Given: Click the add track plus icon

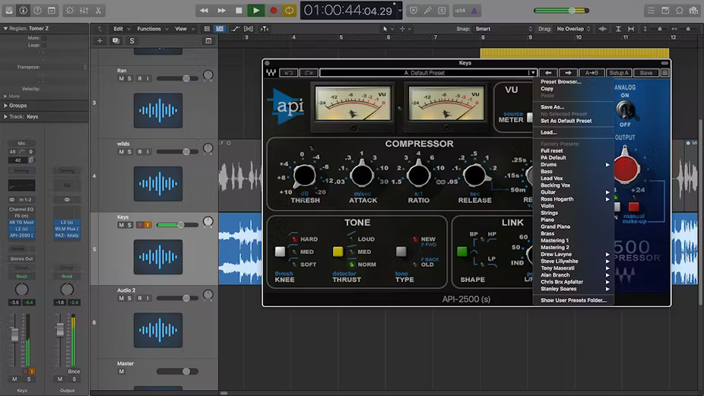Looking at the screenshot, I should pyautogui.click(x=100, y=40).
